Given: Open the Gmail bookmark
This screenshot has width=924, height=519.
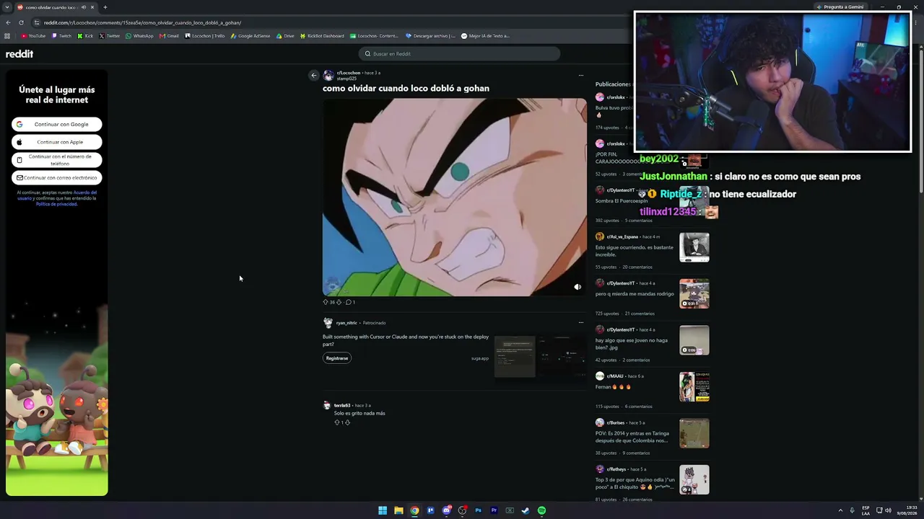Looking at the screenshot, I should click(x=169, y=36).
